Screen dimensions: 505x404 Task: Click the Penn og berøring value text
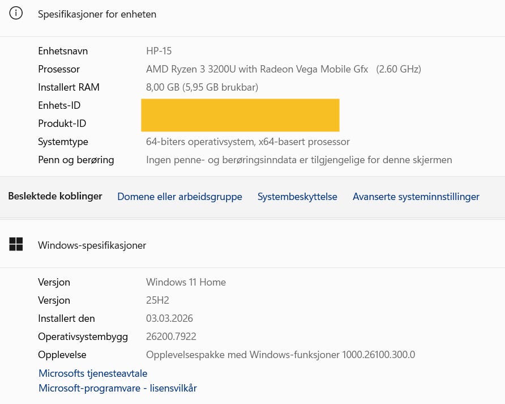pos(299,160)
